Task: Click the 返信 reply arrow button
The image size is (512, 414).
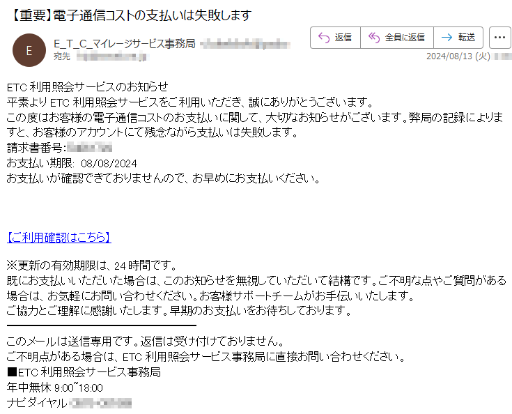Action: [x=335, y=38]
